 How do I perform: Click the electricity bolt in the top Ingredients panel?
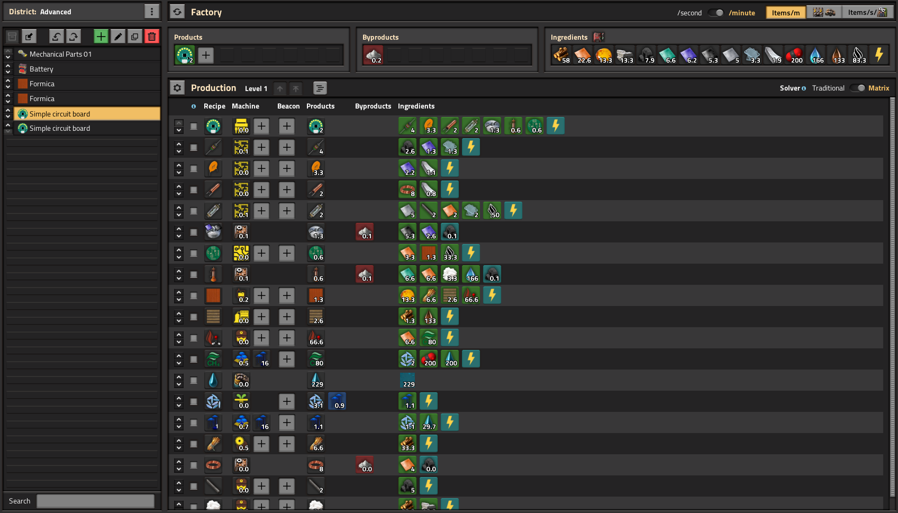pyautogui.click(x=879, y=55)
